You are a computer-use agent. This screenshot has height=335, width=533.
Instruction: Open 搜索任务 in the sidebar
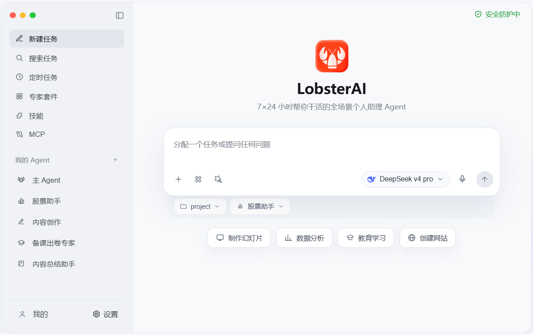coord(67,58)
